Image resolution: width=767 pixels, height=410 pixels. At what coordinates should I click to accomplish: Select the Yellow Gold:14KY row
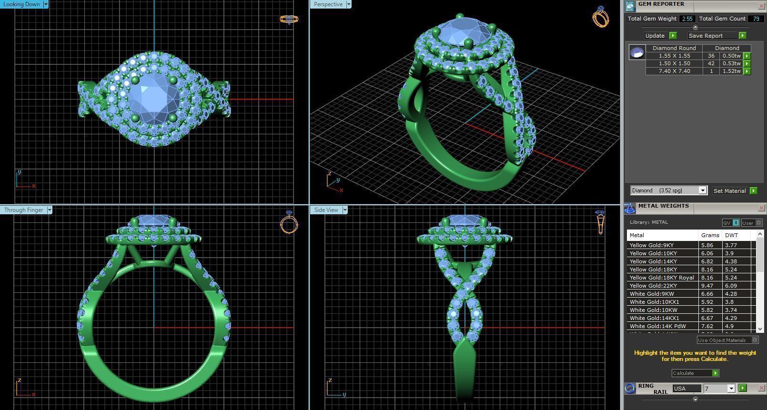pyautogui.click(x=691, y=261)
